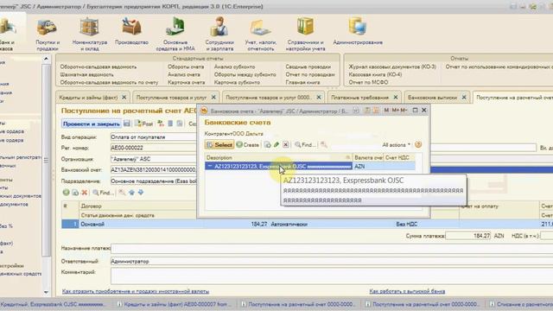Open Кредиты и займы (факт) AE00-000007 history entry
Viewport: 553px width, 311px height.
(175, 304)
